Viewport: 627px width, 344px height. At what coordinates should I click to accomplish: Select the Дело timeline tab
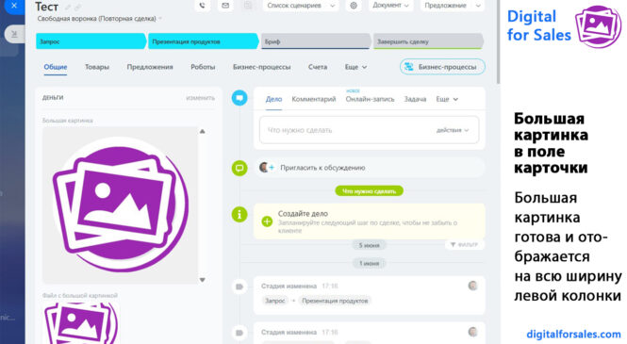[274, 99]
